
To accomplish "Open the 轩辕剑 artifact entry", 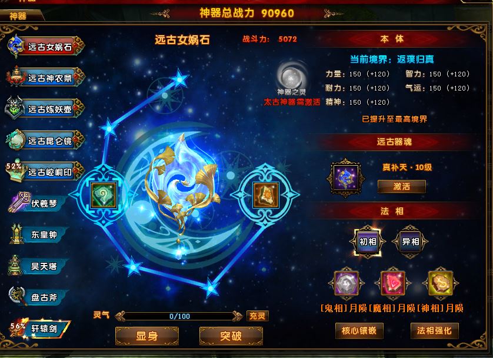I will pyautogui.click(x=40, y=329).
